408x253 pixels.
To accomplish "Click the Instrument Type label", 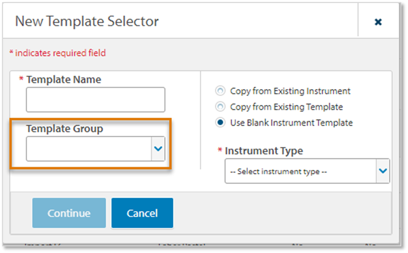I will (x=264, y=151).
